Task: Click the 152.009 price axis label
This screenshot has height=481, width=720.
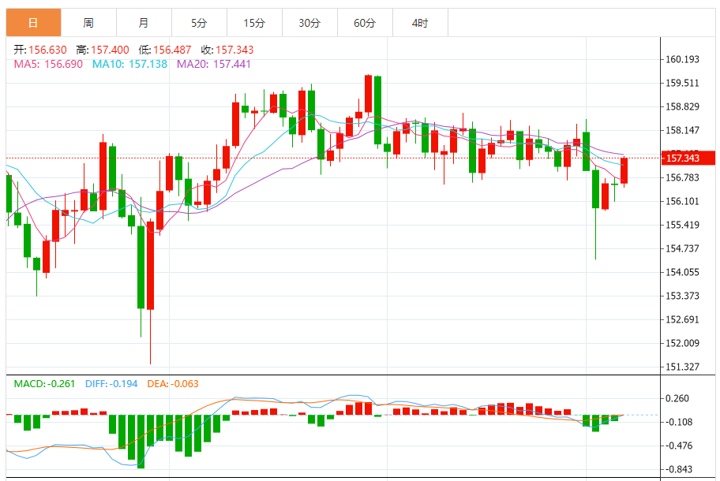Action: (x=682, y=344)
